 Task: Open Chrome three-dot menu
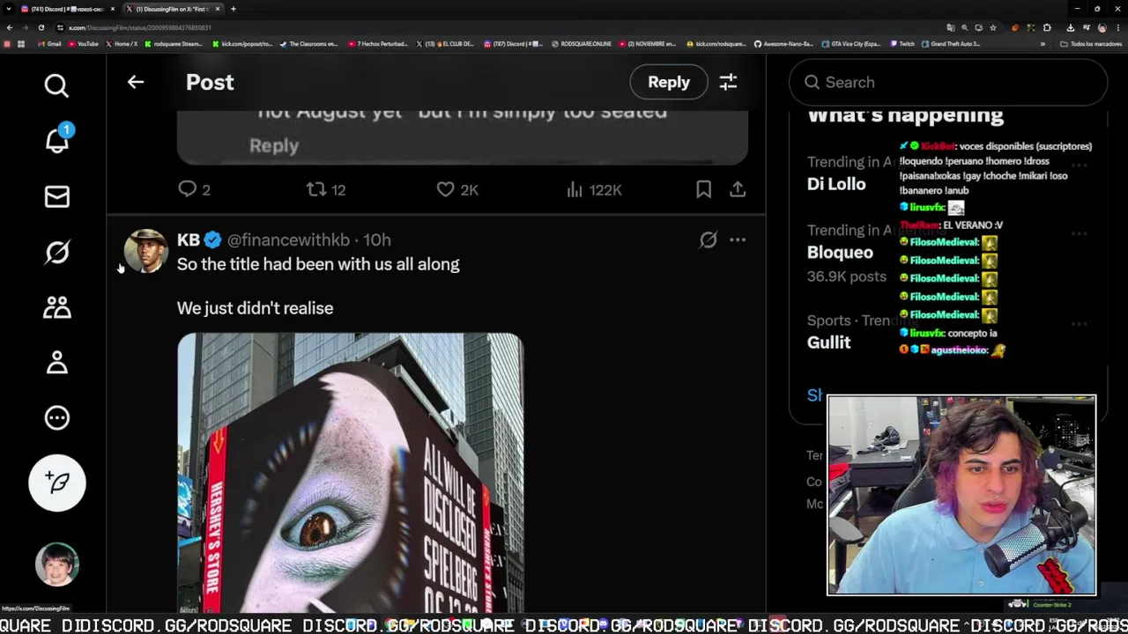pos(1118,27)
